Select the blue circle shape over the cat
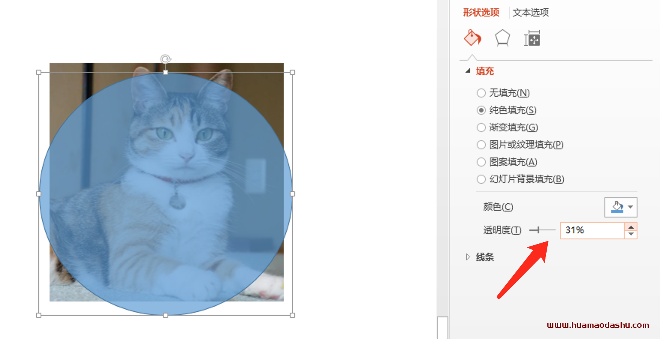Screen dimensions: 660x339 (166, 194)
